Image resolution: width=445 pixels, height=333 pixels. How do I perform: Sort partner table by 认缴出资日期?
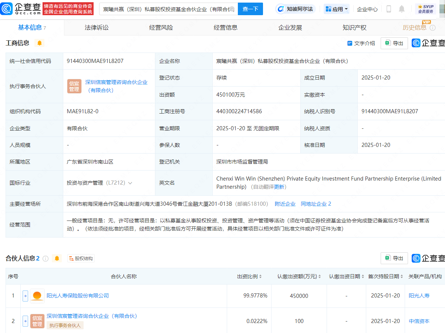[x=363, y=276]
